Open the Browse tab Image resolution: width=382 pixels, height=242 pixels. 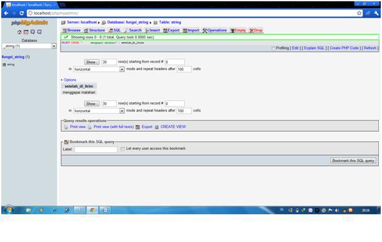[71, 30]
